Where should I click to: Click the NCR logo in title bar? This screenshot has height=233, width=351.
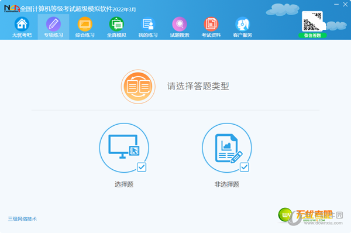click(x=12, y=9)
